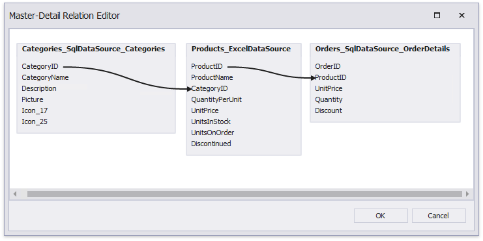Select the Discontinued field

click(x=211, y=144)
